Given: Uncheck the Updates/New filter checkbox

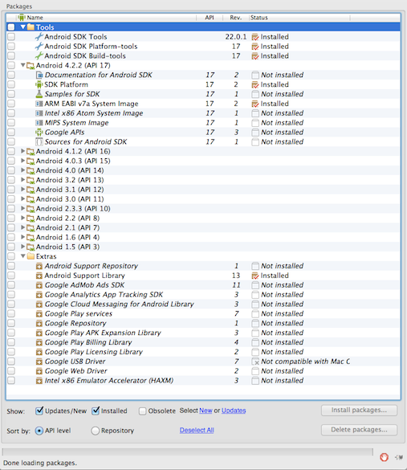Looking at the screenshot, I should [x=39, y=411].
